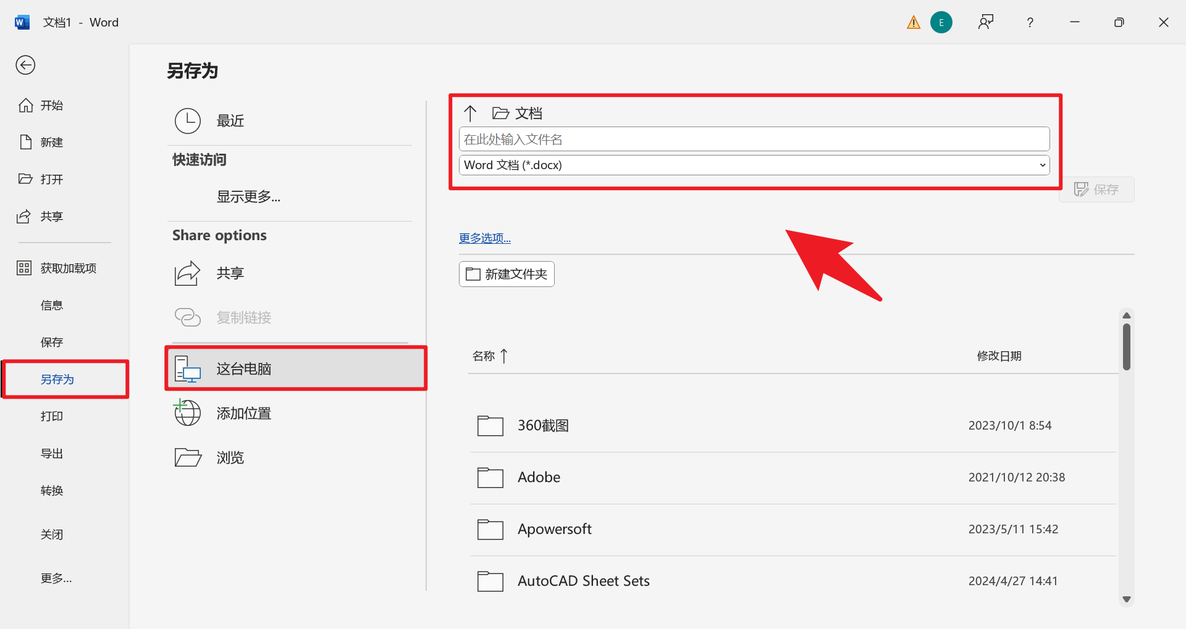Open the Info page in sidebar
Viewport: 1186px width, 629px height.
click(x=52, y=306)
